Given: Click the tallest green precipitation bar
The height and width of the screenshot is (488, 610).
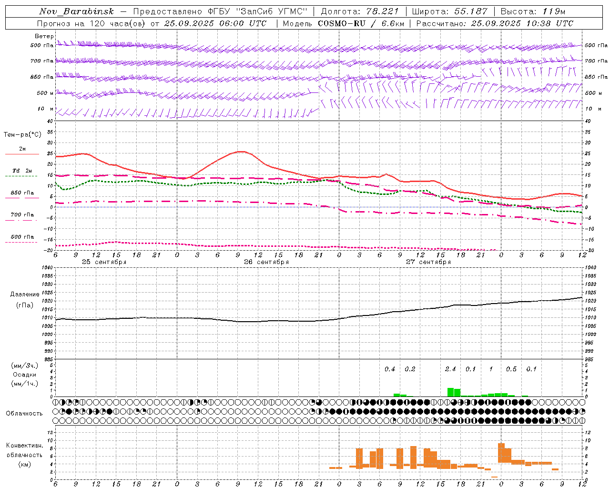Looking at the screenshot, I should (x=450, y=392).
